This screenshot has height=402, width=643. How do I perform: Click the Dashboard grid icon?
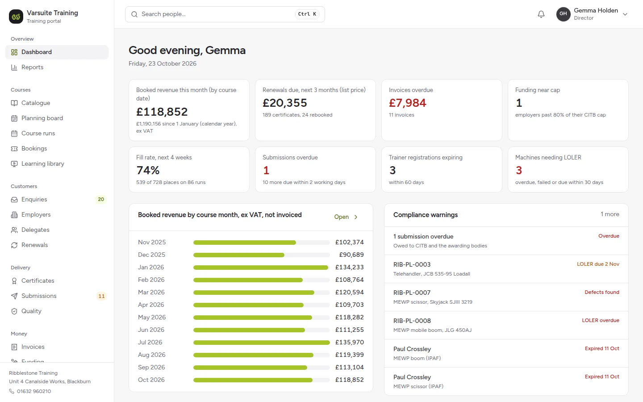[x=14, y=52]
